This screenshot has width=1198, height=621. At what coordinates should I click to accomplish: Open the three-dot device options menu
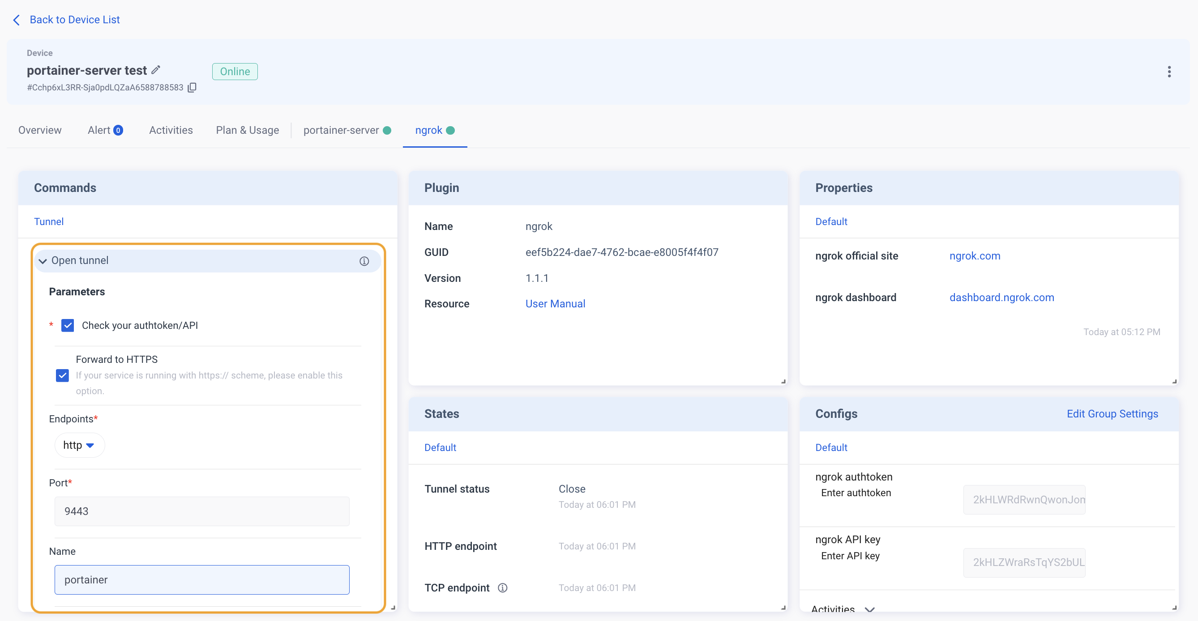(x=1169, y=72)
